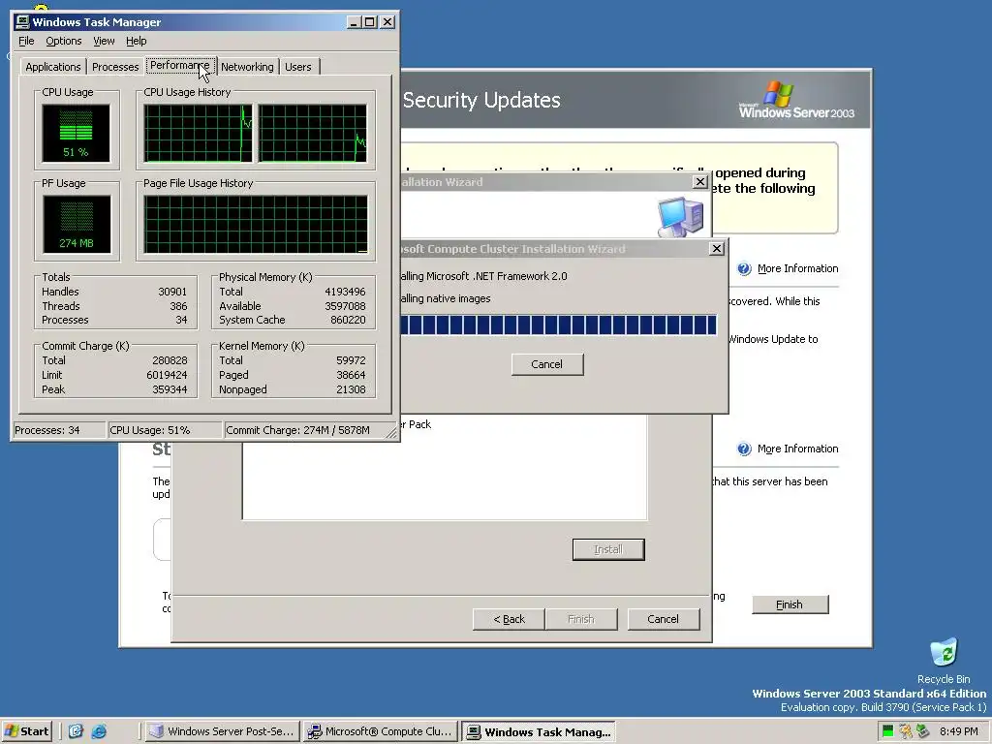Open the File menu in Task Manager
The height and width of the screenshot is (744, 992).
coord(26,41)
